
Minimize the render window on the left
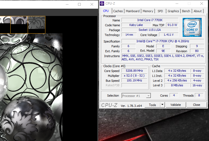(67, 4)
